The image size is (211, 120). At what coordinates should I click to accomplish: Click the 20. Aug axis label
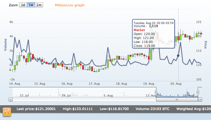click(x=176, y=84)
